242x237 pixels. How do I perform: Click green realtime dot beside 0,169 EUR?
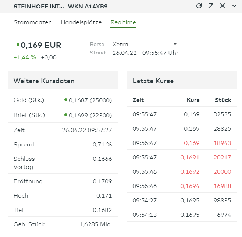18,45
